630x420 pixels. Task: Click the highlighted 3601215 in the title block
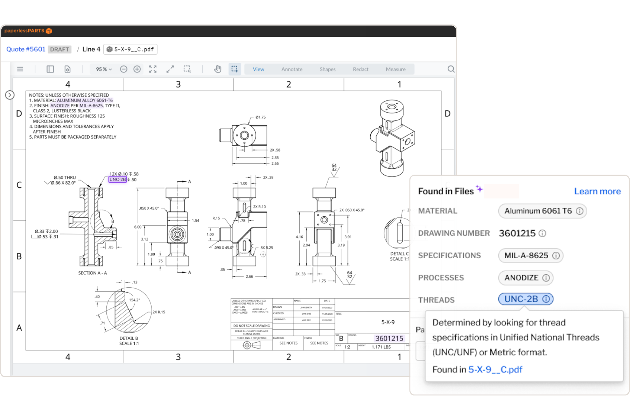[x=389, y=338]
